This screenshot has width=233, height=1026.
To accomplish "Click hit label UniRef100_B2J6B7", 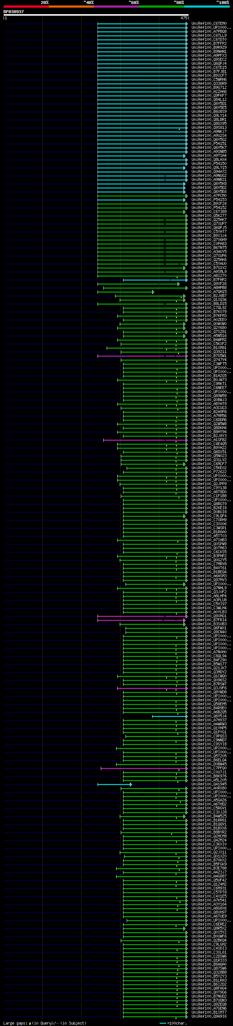I will point(209,296).
